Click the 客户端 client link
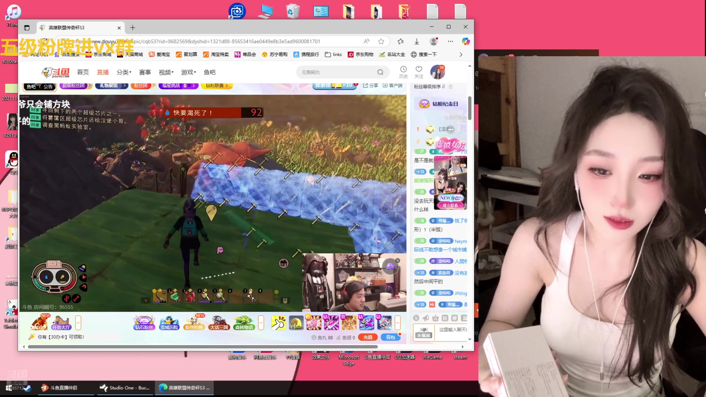Image resolution: width=706 pixels, height=397 pixels. tap(392, 85)
